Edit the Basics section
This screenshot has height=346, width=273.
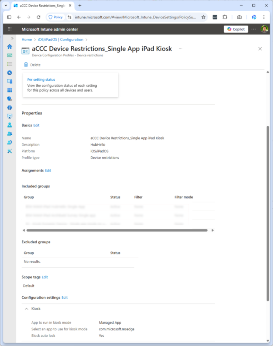click(36, 125)
